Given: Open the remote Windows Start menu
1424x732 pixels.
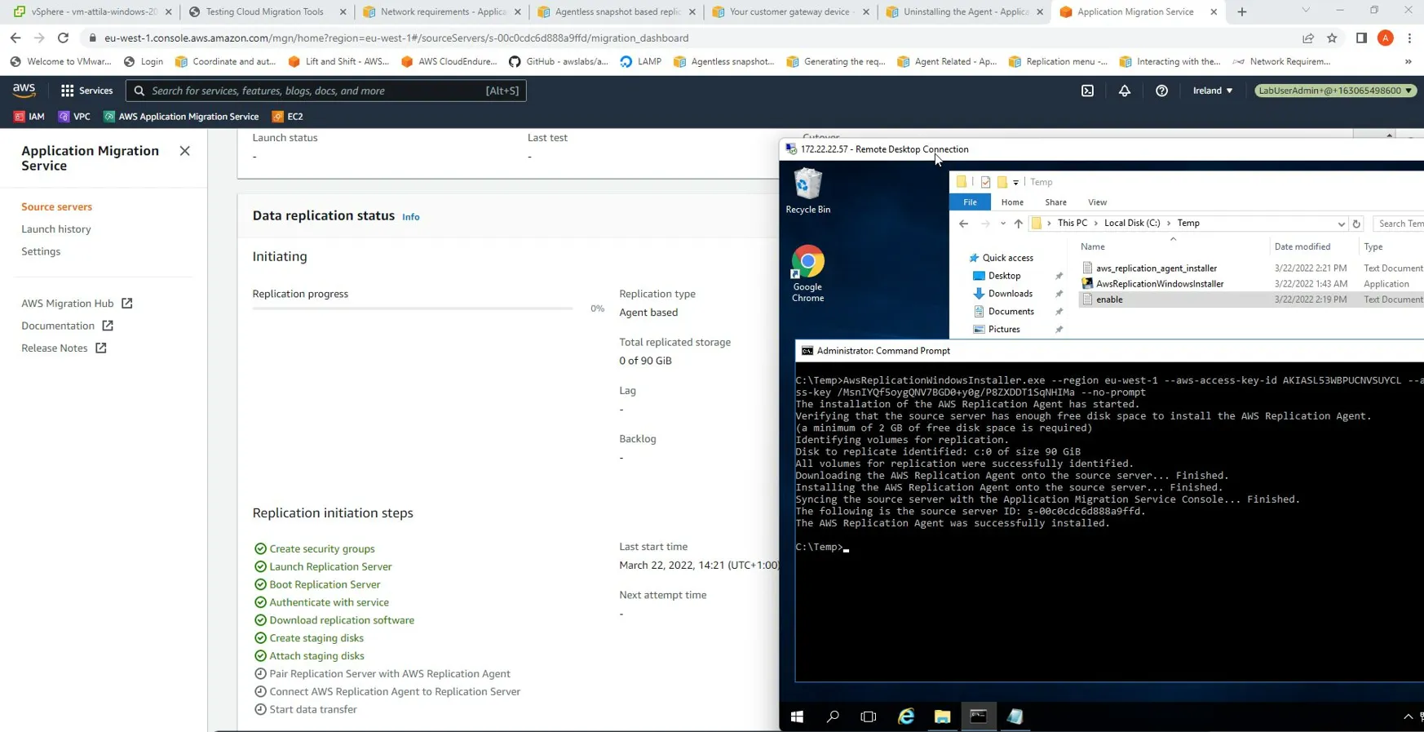Looking at the screenshot, I should 797,716.
